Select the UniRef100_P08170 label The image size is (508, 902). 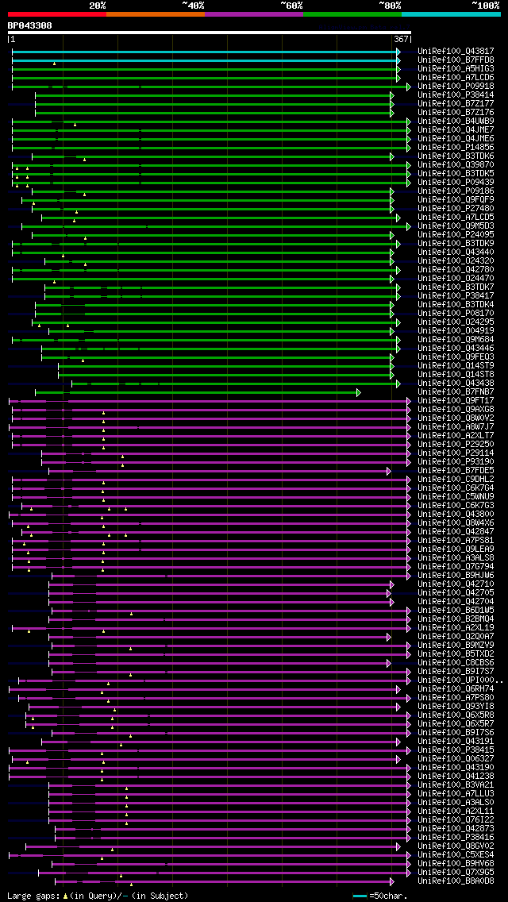click(456, 314)
